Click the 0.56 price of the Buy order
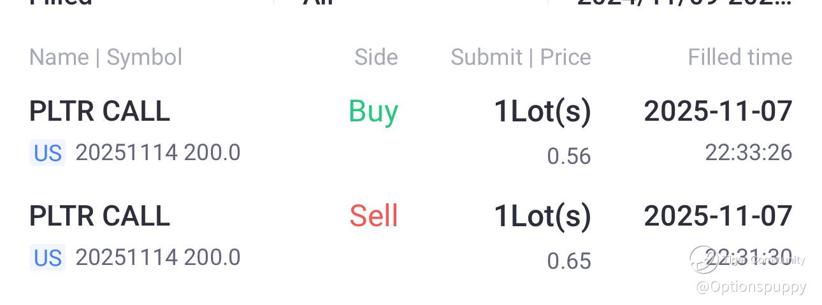The width and height of the screenshot is (822, 305). (569, 156)
